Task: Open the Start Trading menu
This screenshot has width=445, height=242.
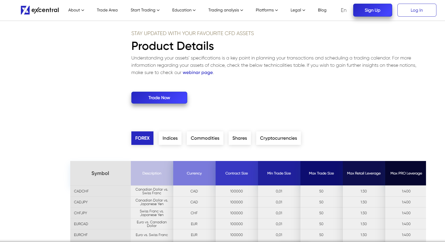Action: 145,10
